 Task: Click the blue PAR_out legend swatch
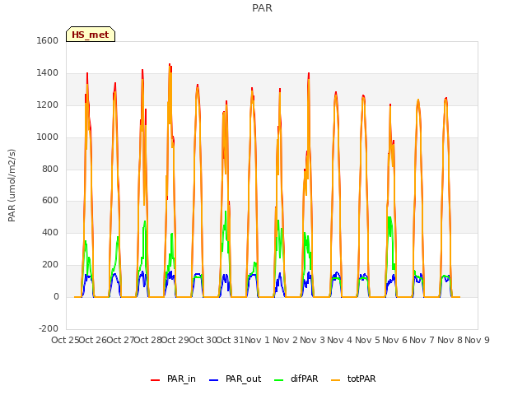point(214,380)
